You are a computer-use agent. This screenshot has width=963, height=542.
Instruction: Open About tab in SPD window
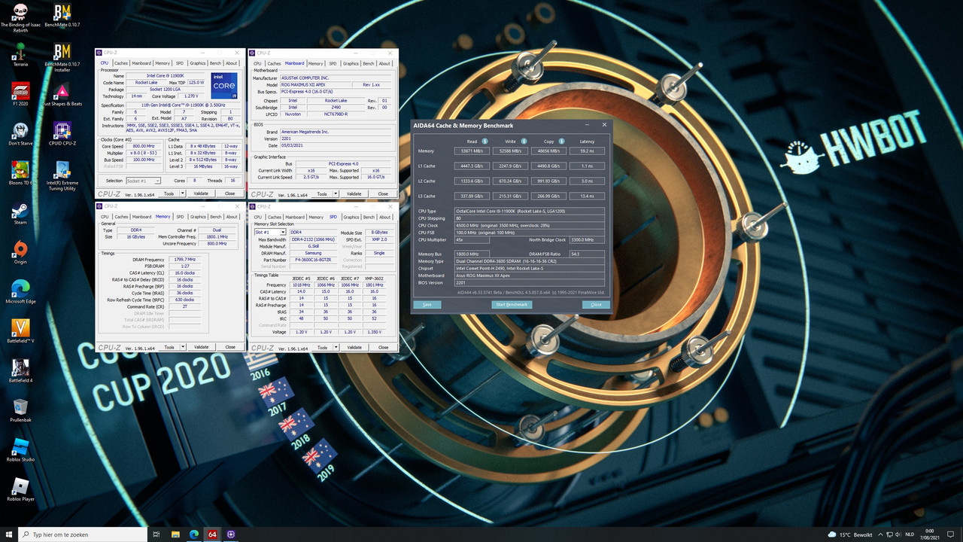(384, 217)
